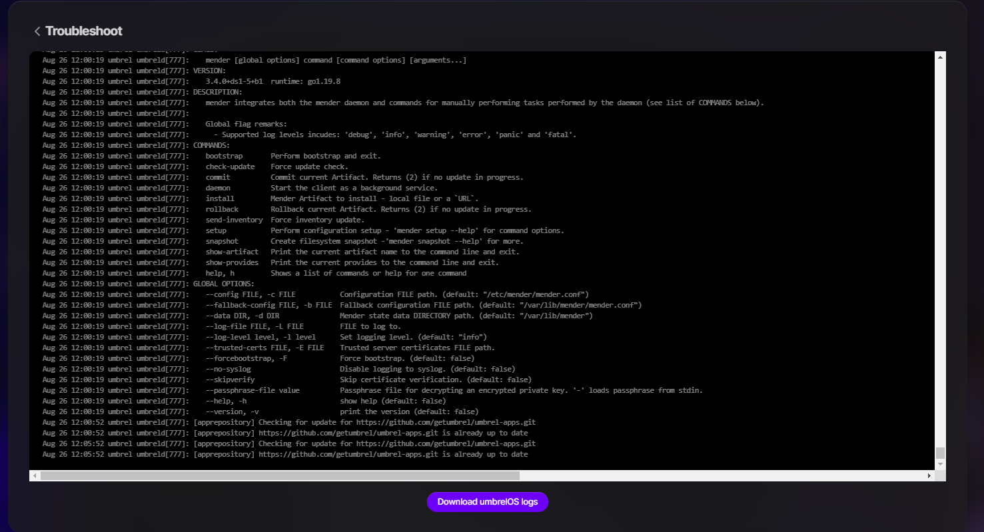Click the 'setup' command line
Image resolution: width=984 pixels, height=532 pixels.
(x=303, y=230)
